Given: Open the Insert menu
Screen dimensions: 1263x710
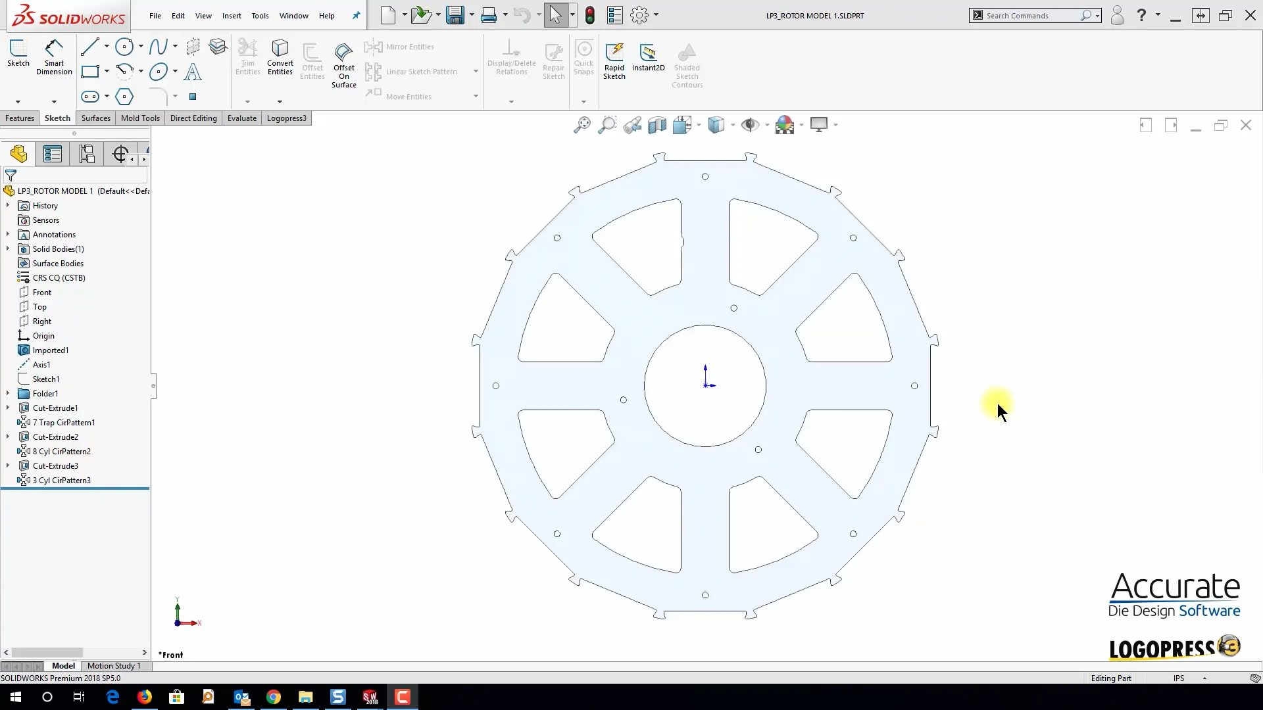Looking at the screenshot, I should (x=232, y=16).
